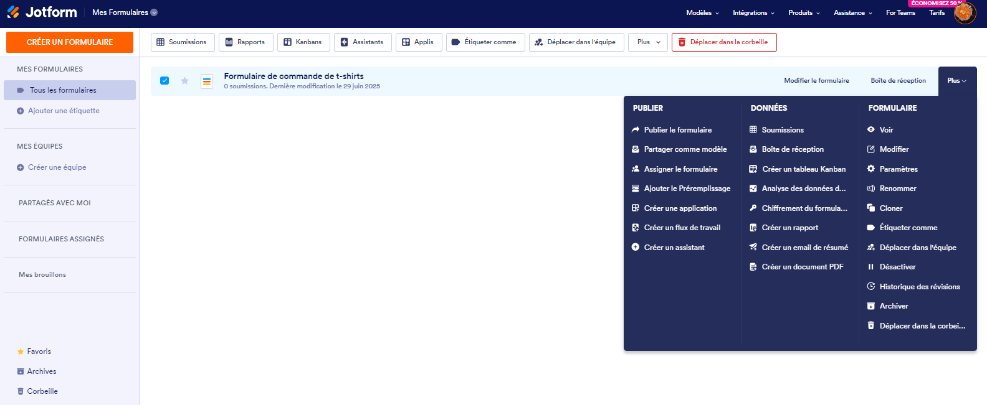This screenshot has height=405, width=987.
Task: Click the Kanban board icon in the Données column
Action: click(x=753, y=169)
